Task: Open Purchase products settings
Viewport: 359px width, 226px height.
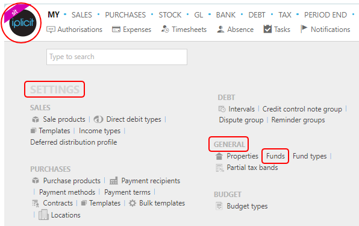Action: 72,181
